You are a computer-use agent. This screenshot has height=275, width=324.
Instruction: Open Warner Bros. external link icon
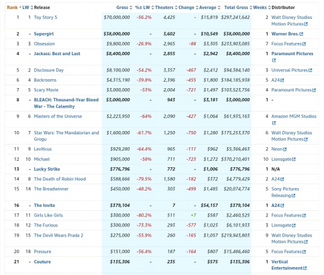pos(301,34)
